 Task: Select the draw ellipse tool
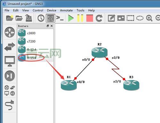coord(140,18)
